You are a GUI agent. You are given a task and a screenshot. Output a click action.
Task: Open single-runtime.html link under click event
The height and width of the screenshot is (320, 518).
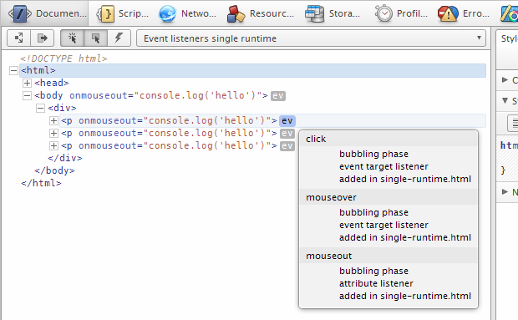[426, 179]
